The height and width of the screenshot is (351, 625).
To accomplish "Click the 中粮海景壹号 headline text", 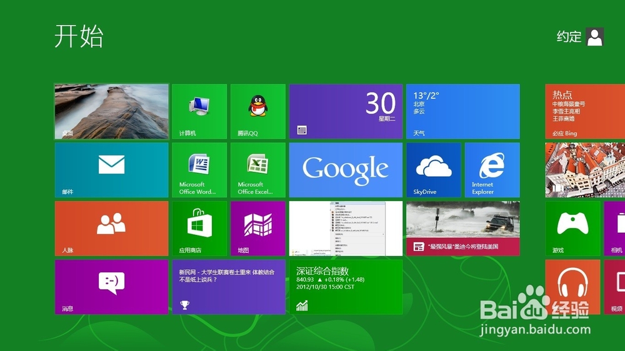I will (569, 104).
